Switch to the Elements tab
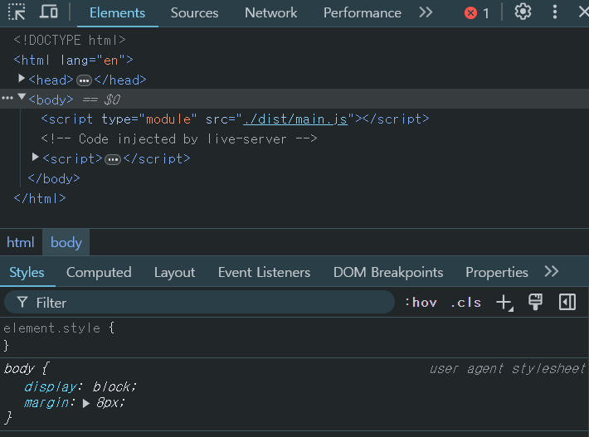Screen dimensions: 589x437 point(117,13)
